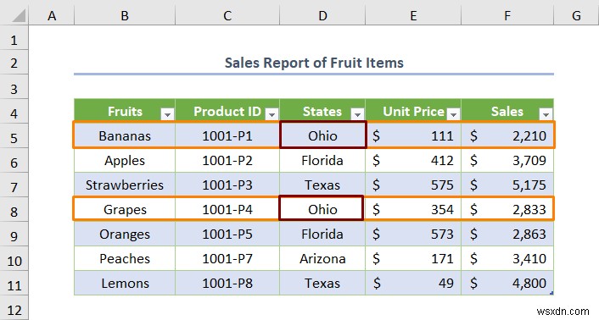Select unit price 573 cell

click(x=413, y=234)
